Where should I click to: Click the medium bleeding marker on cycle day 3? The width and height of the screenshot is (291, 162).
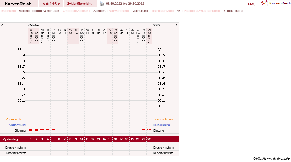click(x=42, y=129)
